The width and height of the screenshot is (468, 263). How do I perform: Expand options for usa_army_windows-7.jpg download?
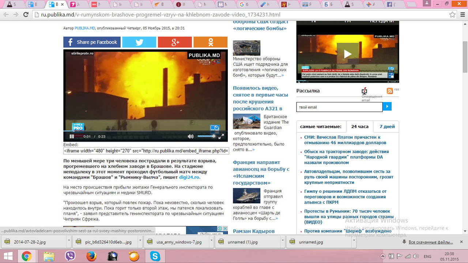(211, 242)
